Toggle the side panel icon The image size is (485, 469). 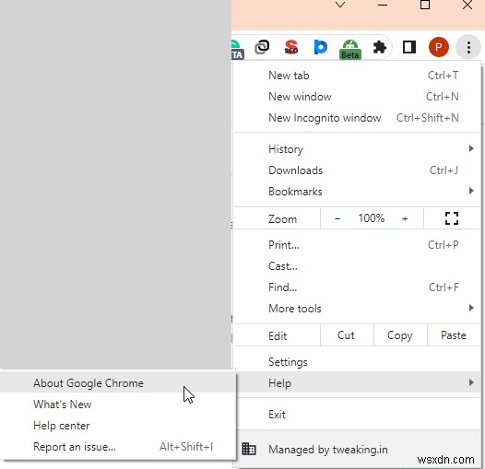408,47
